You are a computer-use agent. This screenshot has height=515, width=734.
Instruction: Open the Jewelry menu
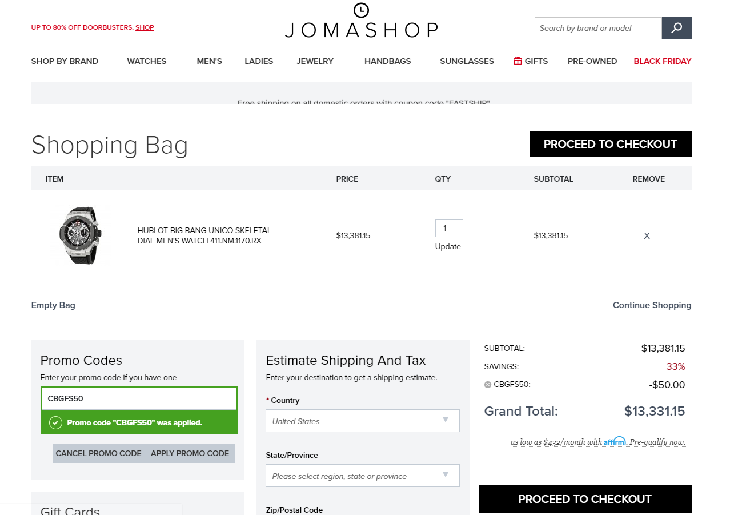point(315,61)
